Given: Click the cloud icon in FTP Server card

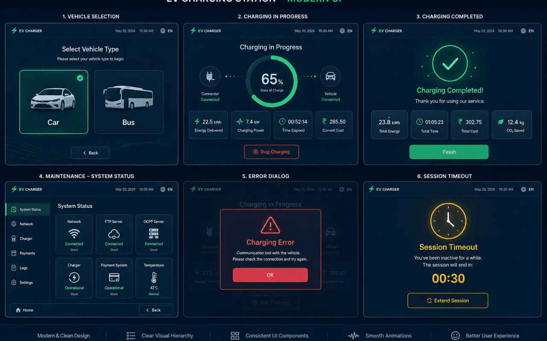Looking at the screenshot, I should pyautogui.click(x=114, y=233).
